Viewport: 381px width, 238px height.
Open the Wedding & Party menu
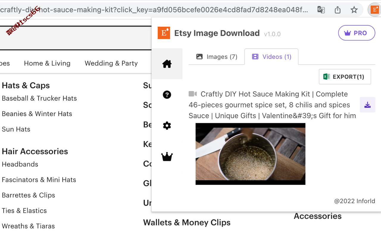(x=111, y=63)
